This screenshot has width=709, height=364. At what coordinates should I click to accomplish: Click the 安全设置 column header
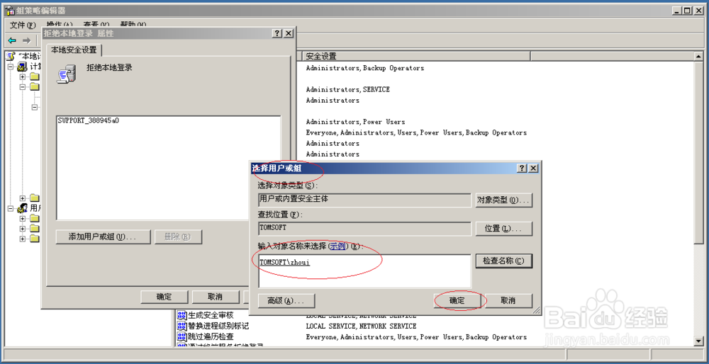click(x=415, y=56)
